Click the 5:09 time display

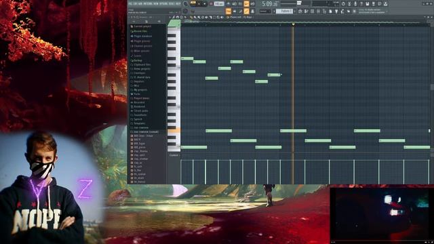[x=270, y=3]
